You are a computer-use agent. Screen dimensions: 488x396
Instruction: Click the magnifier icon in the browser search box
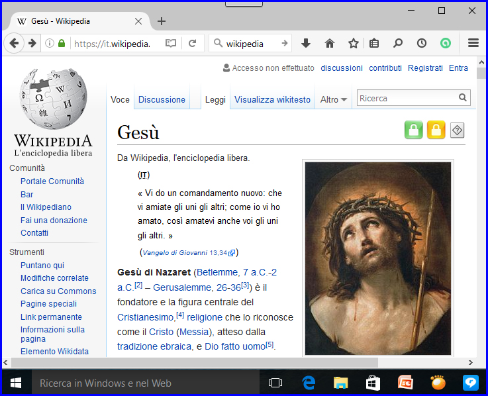pos(218,43)
